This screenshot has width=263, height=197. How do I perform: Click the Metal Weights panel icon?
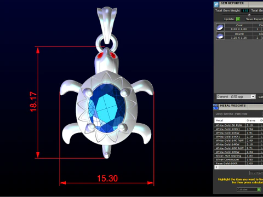216,107
